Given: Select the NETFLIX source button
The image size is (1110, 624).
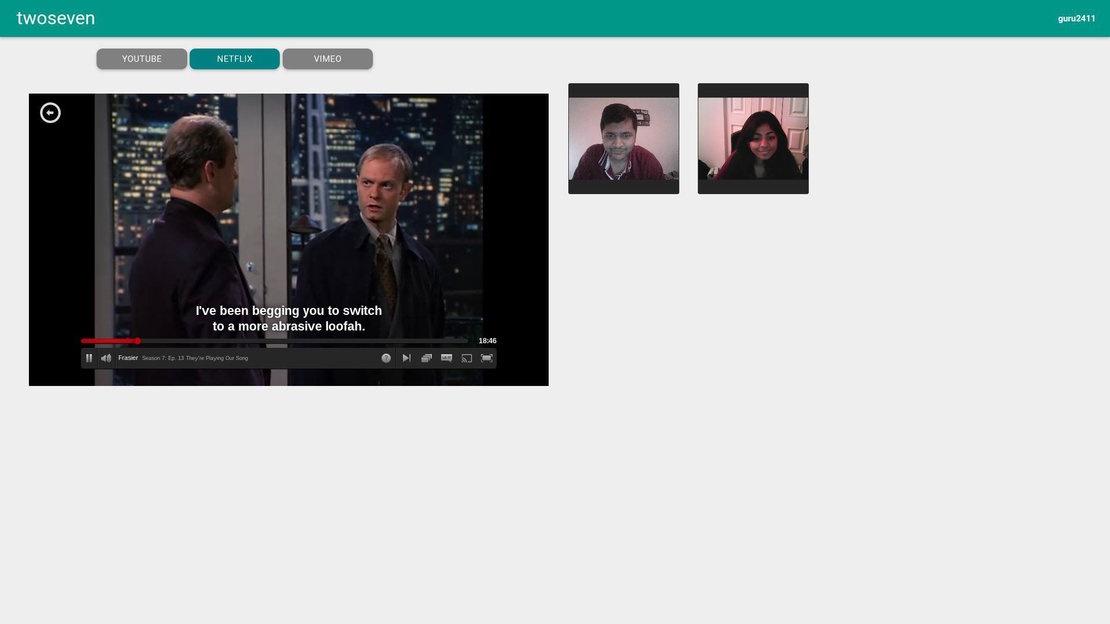Looking at the screenshot, I should click(x=235, y=58).
